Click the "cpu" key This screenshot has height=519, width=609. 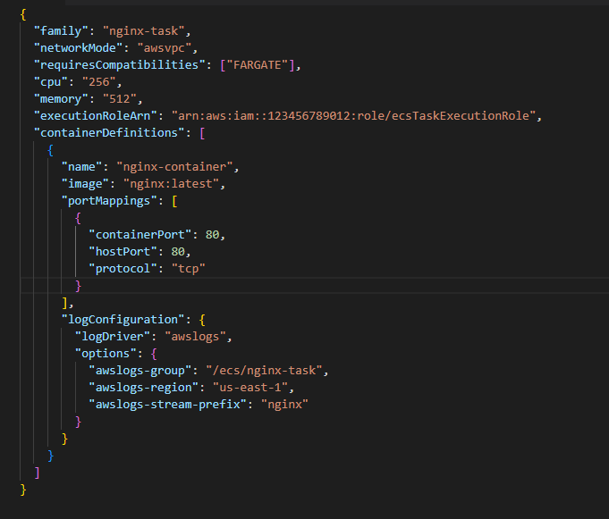(x=50, y=82)
